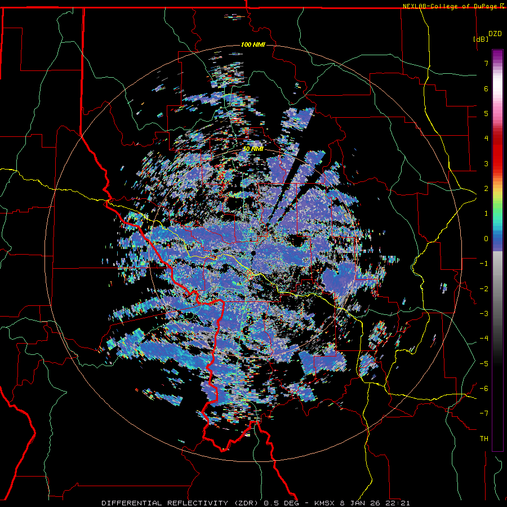507x507 pixels.
Task: Click the 2 value on the color scale
Action: pos(486,189)
